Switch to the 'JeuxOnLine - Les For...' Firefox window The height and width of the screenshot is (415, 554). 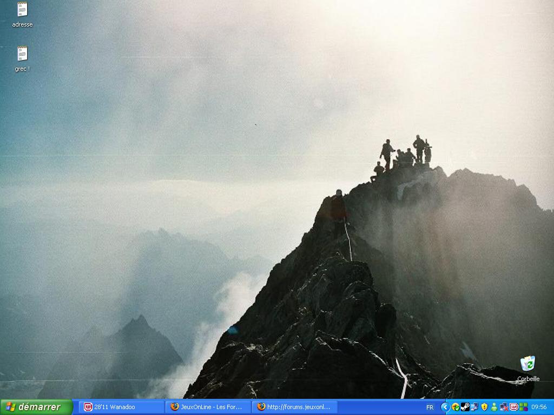point(208,407)
